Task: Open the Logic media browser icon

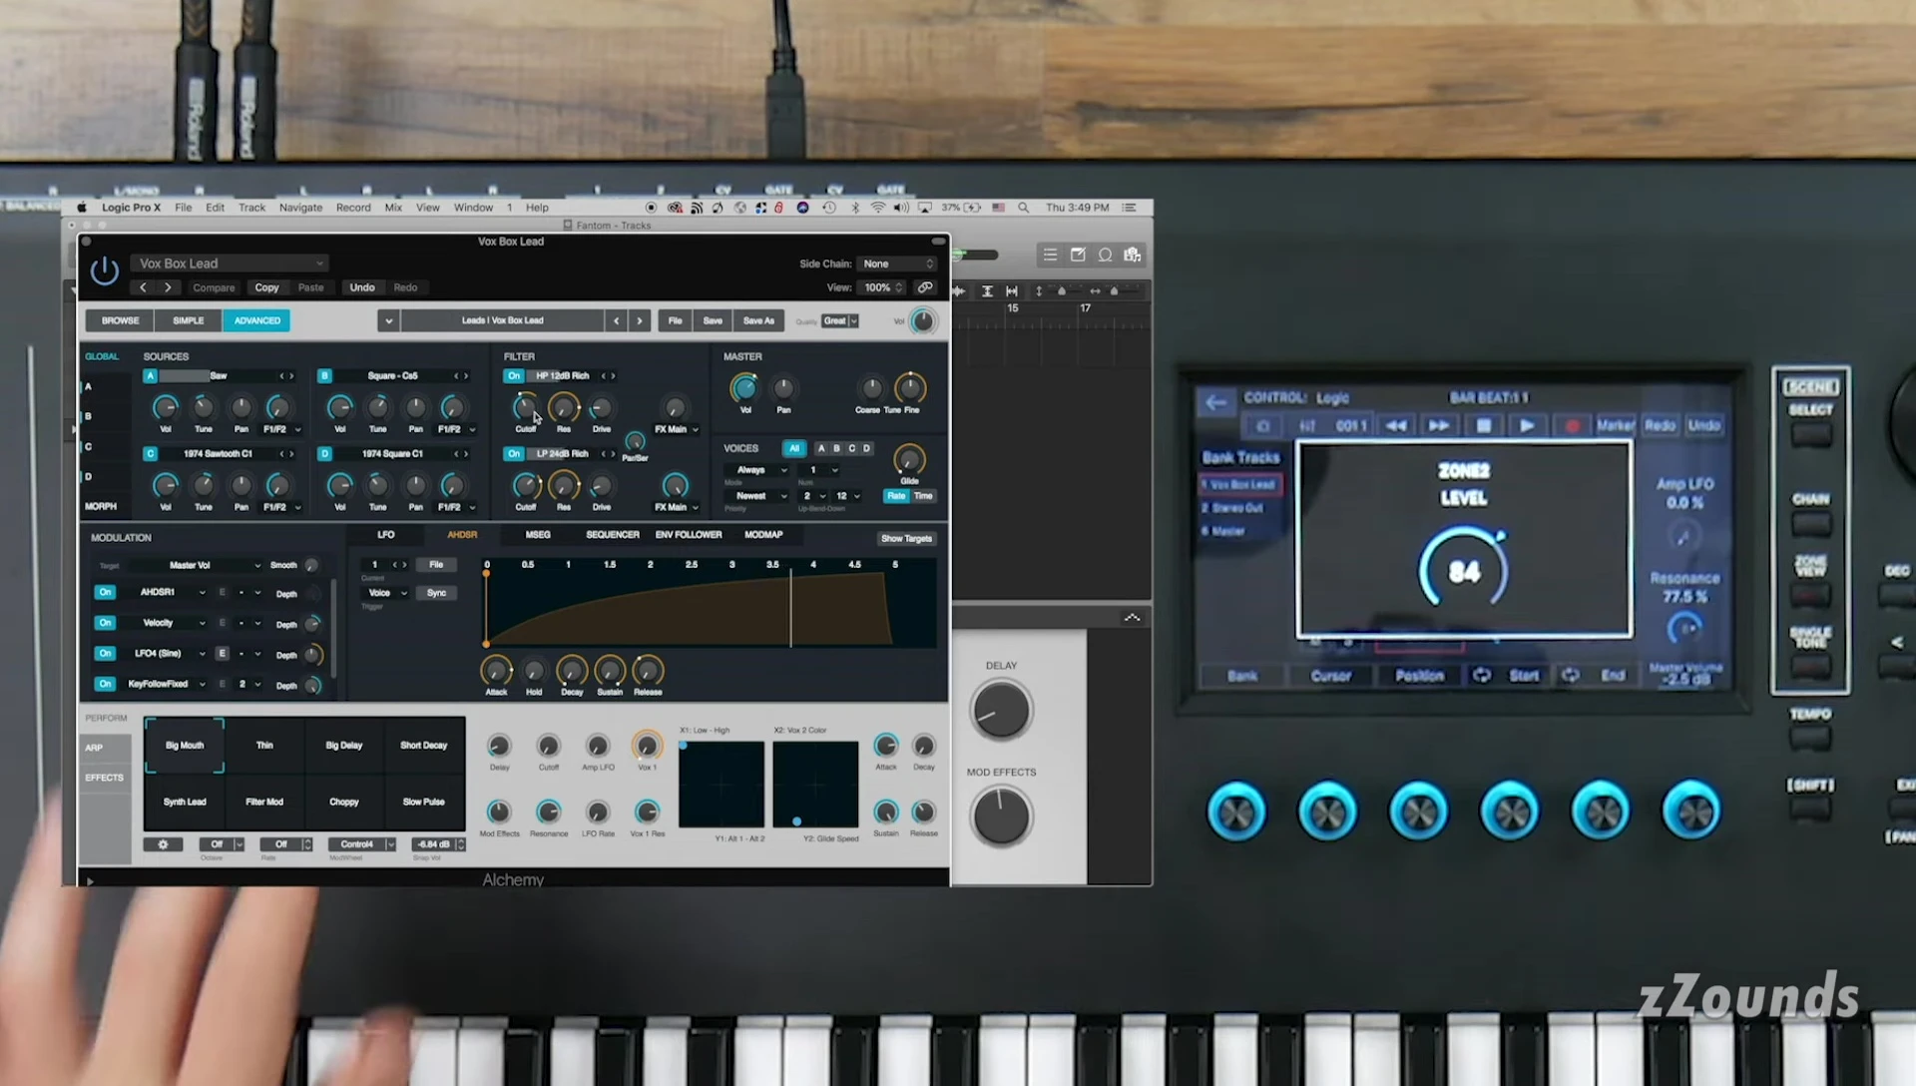Action: 1133,256
